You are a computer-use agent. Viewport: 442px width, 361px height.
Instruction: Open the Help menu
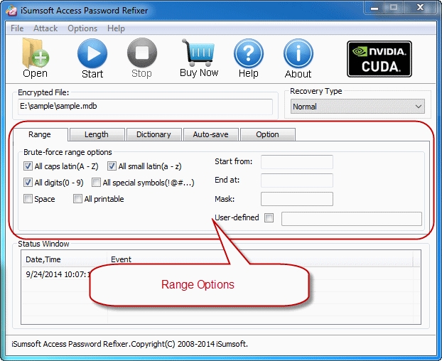tap(116, 28)
